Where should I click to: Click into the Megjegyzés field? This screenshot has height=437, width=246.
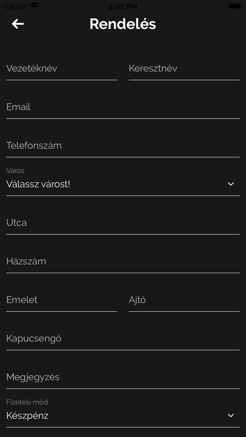[123, 377]
